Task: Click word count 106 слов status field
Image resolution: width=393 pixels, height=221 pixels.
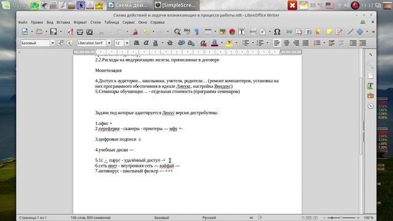Action: [90, 218]
